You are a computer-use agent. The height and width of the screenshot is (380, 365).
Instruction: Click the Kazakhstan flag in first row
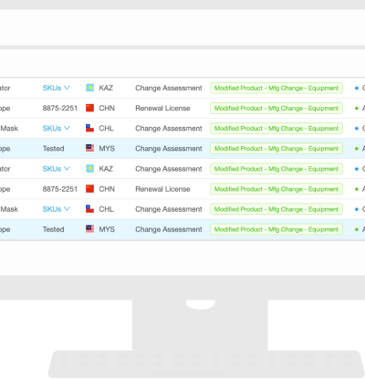click(89, 88)
